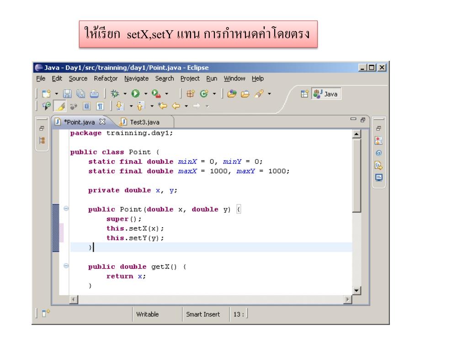The height and width of the screenshot is (351, 468).
Task: Click the New file wizard icon
Action: pos(46,94)
